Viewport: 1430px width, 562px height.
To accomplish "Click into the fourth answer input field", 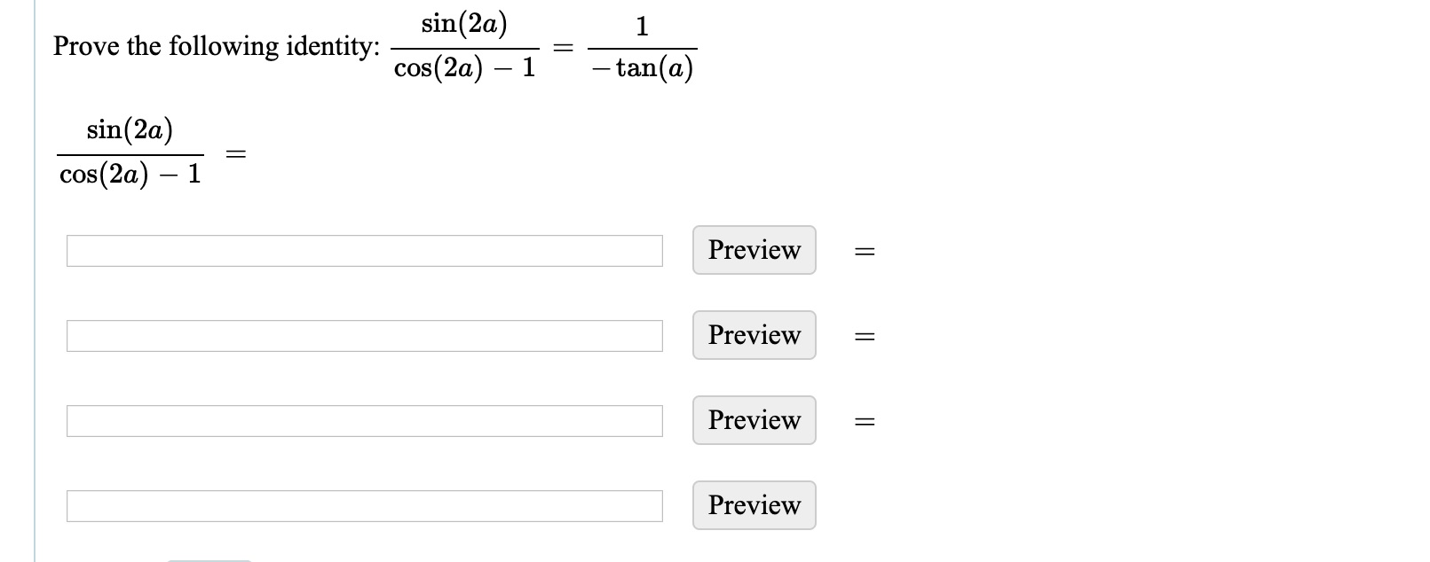I will pos(364,506).
